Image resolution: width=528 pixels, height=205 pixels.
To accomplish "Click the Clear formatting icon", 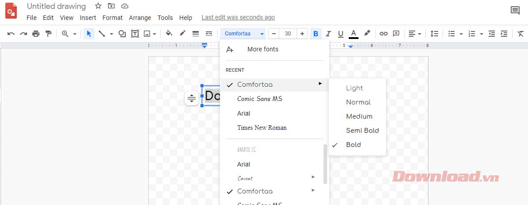I will (x=520, y=34).
